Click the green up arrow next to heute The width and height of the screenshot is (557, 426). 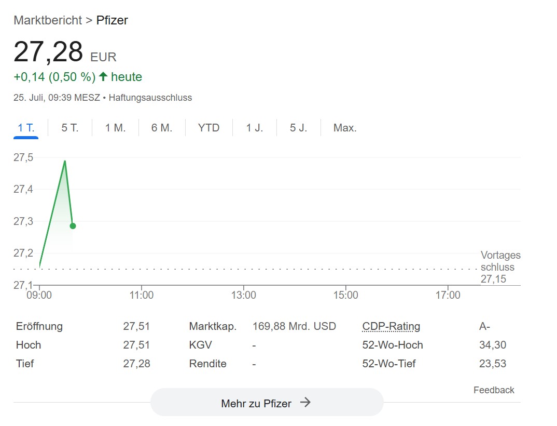103,76
